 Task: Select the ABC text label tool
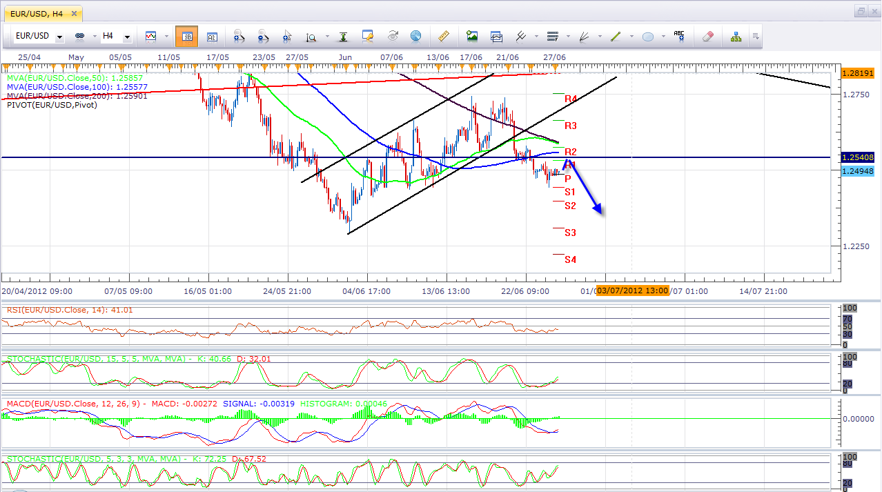[679, 36]
